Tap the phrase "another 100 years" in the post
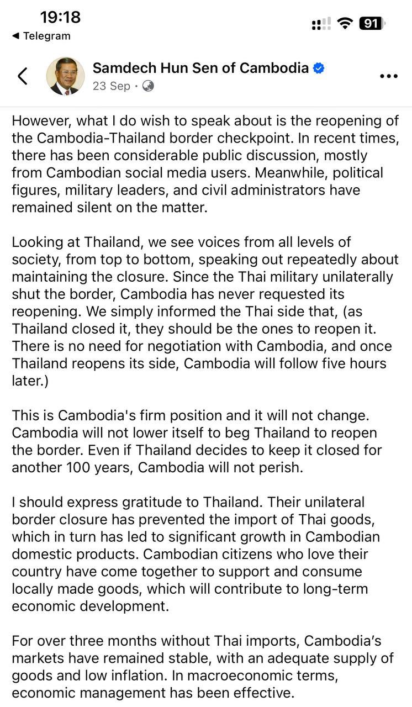The height and width of the screenshot is (707, 412). click(72, 467)
